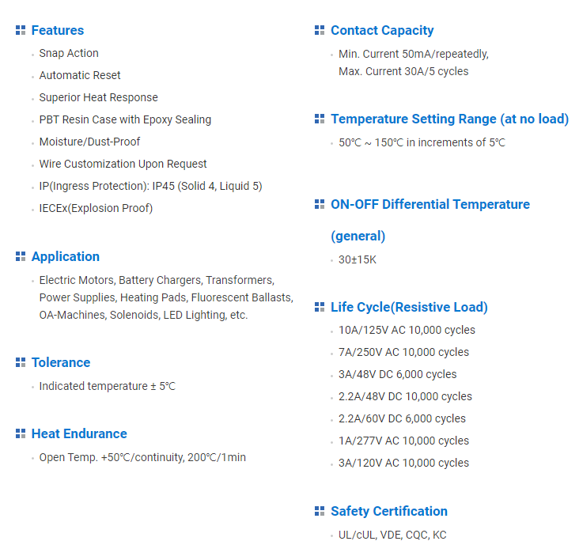The image size is (579, 560).
Task: Click the grid icon beside Application
Action: point(21,256)
